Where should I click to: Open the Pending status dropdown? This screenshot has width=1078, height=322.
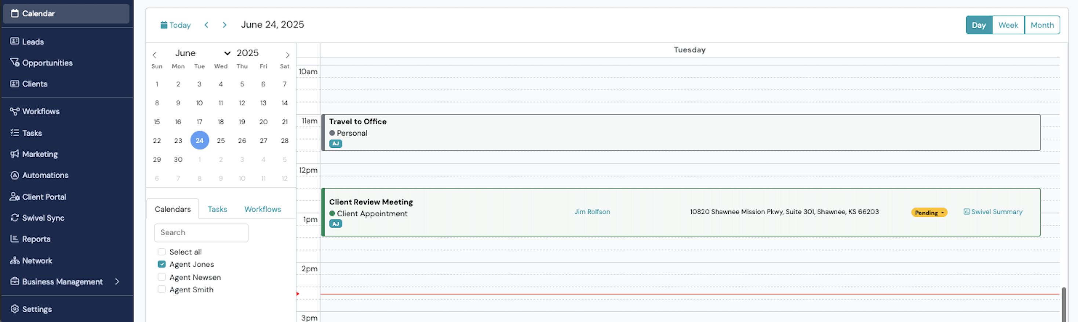[x=929, y=212]
